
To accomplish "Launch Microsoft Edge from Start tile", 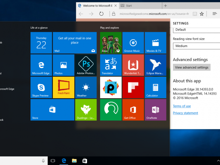I will [x=41, y=65].
